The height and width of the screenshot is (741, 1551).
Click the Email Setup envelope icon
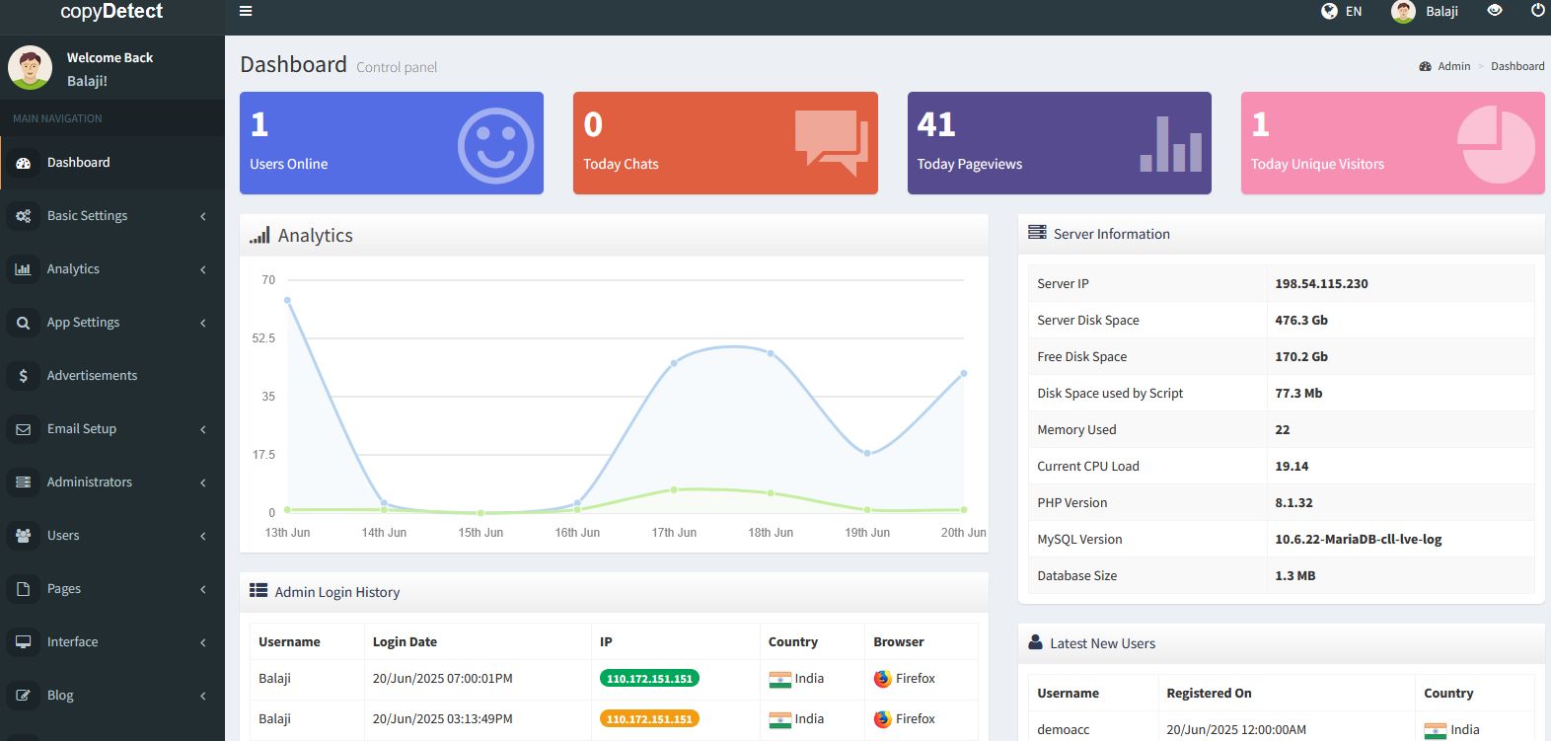tap(24, 429)
